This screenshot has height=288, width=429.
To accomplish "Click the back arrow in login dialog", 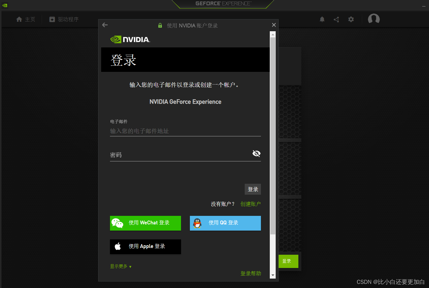I will (105, 25).
